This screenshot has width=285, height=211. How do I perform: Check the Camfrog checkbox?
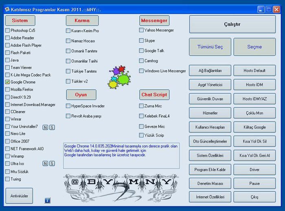pos(141,61)
